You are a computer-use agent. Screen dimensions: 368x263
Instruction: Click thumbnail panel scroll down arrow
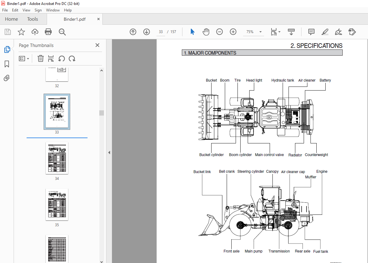(x=102, y=261)
